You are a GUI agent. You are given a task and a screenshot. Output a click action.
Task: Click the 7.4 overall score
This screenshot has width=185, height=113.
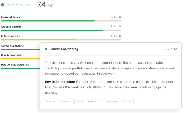(41, 4)
